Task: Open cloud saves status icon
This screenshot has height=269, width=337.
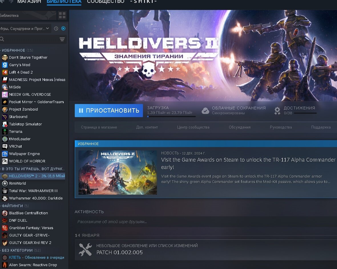Action: click(205, 111)
